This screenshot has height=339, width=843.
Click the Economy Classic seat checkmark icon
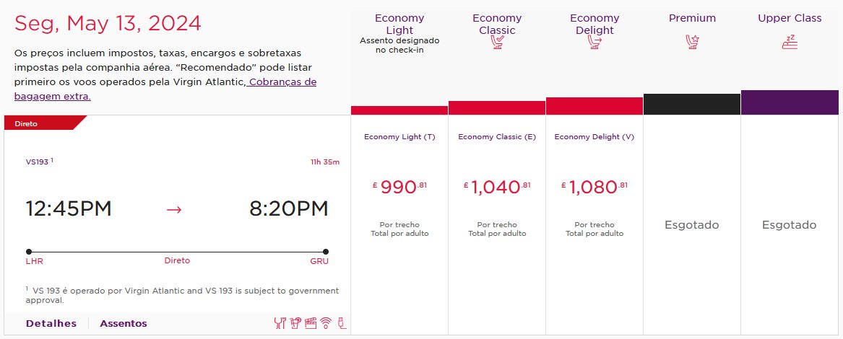point(497,43)
